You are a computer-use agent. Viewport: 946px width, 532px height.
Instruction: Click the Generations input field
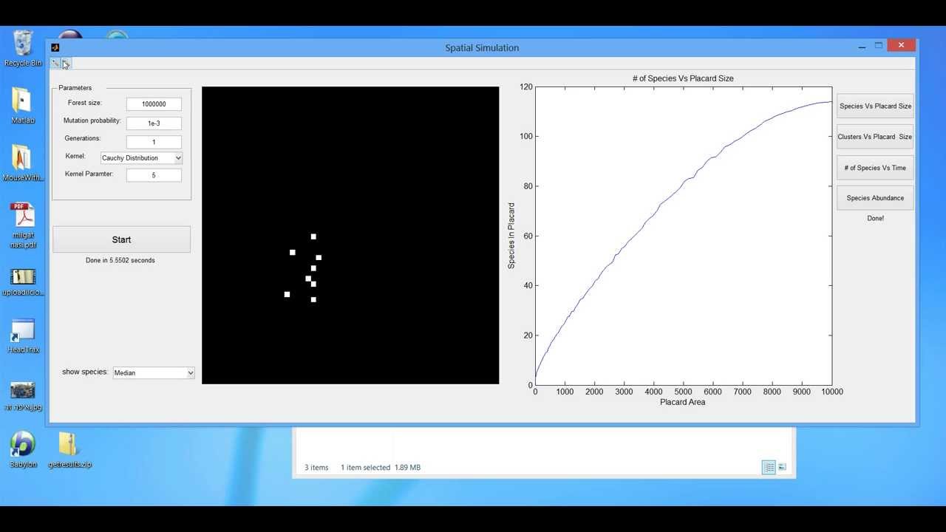click(154, 142)
